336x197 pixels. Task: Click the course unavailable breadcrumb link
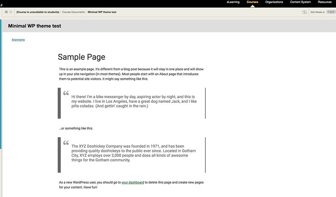pos(38,12)
